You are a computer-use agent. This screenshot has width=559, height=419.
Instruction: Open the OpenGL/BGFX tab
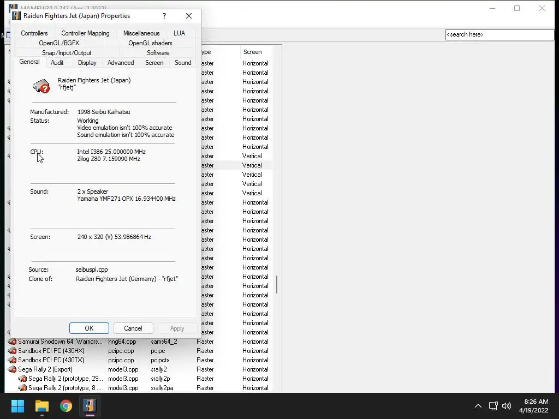point(59,43)
